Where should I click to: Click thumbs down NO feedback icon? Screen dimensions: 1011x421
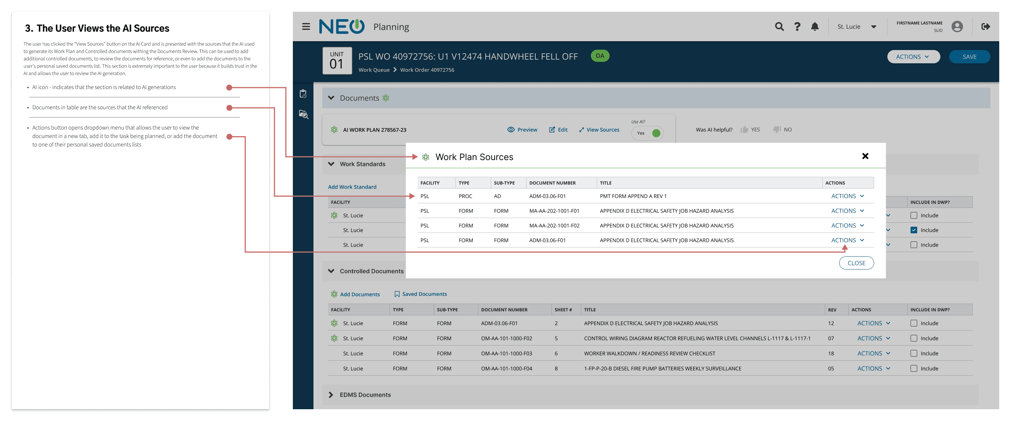click(x=776, y=130)
